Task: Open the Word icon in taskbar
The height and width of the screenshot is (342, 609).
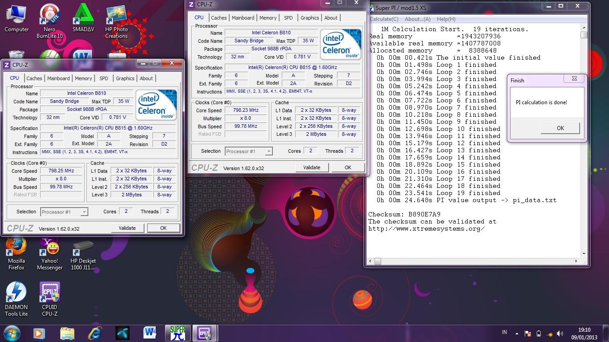Action: point(150,333)
